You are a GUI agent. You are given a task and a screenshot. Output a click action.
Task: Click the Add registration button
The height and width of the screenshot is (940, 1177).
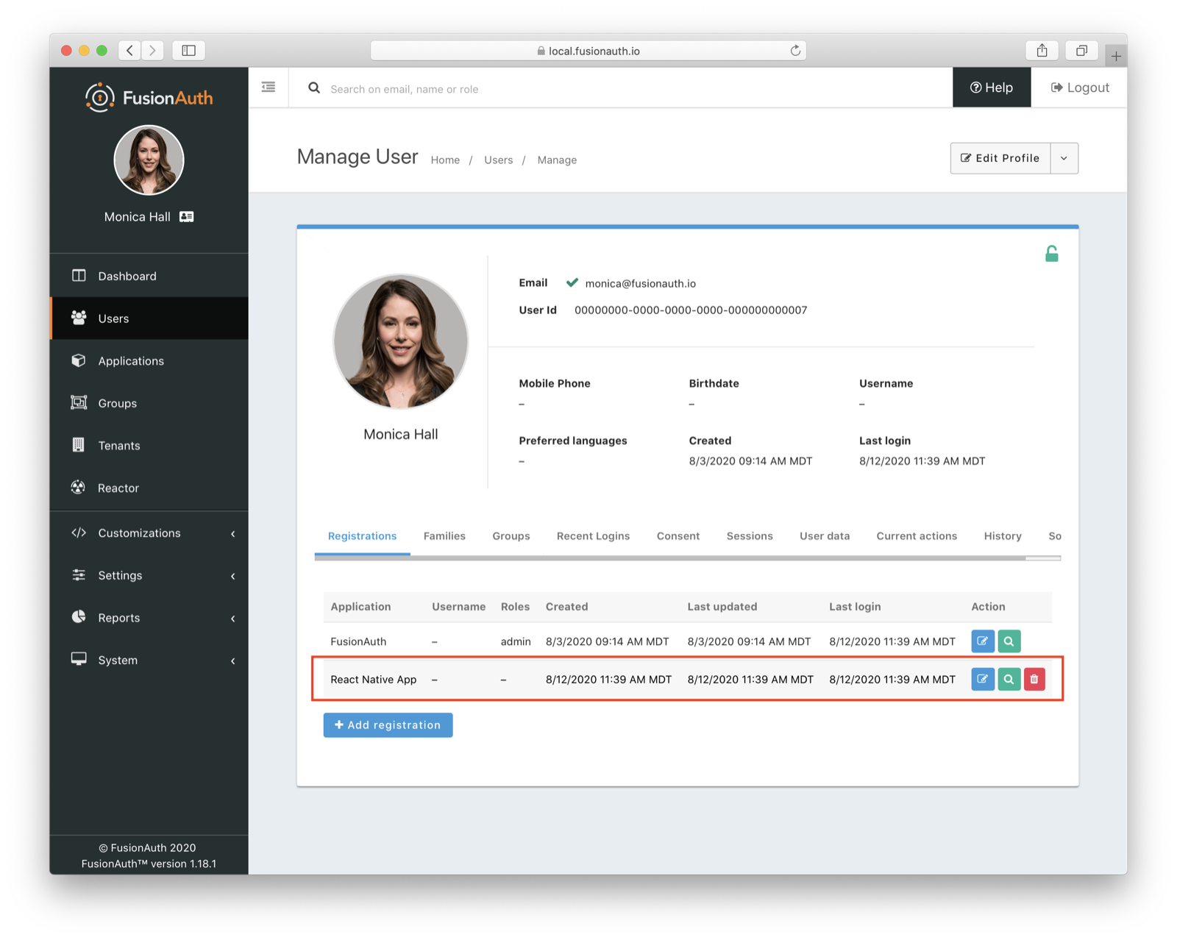click(388, 725)
